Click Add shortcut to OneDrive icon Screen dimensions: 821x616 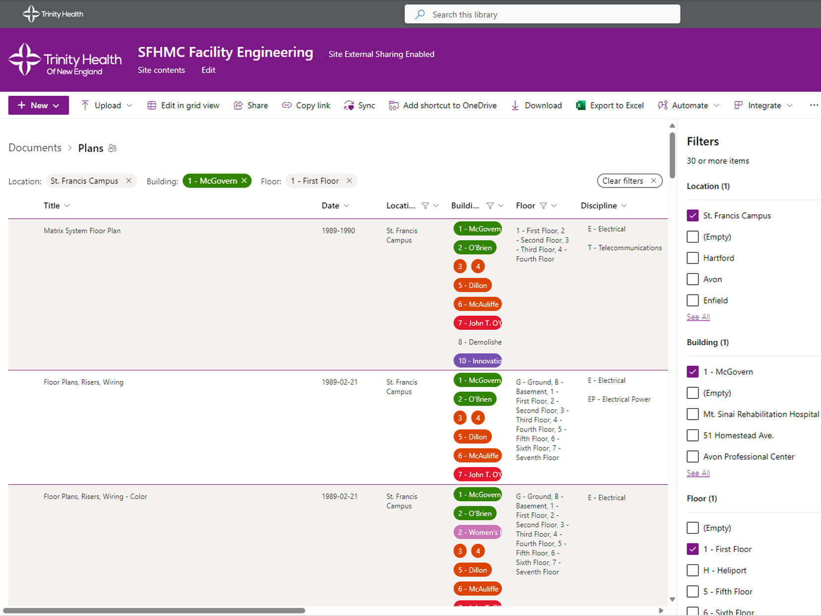click(x=394, y=105)
